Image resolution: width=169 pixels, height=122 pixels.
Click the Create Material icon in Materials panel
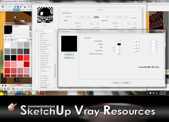coord(30,30)
